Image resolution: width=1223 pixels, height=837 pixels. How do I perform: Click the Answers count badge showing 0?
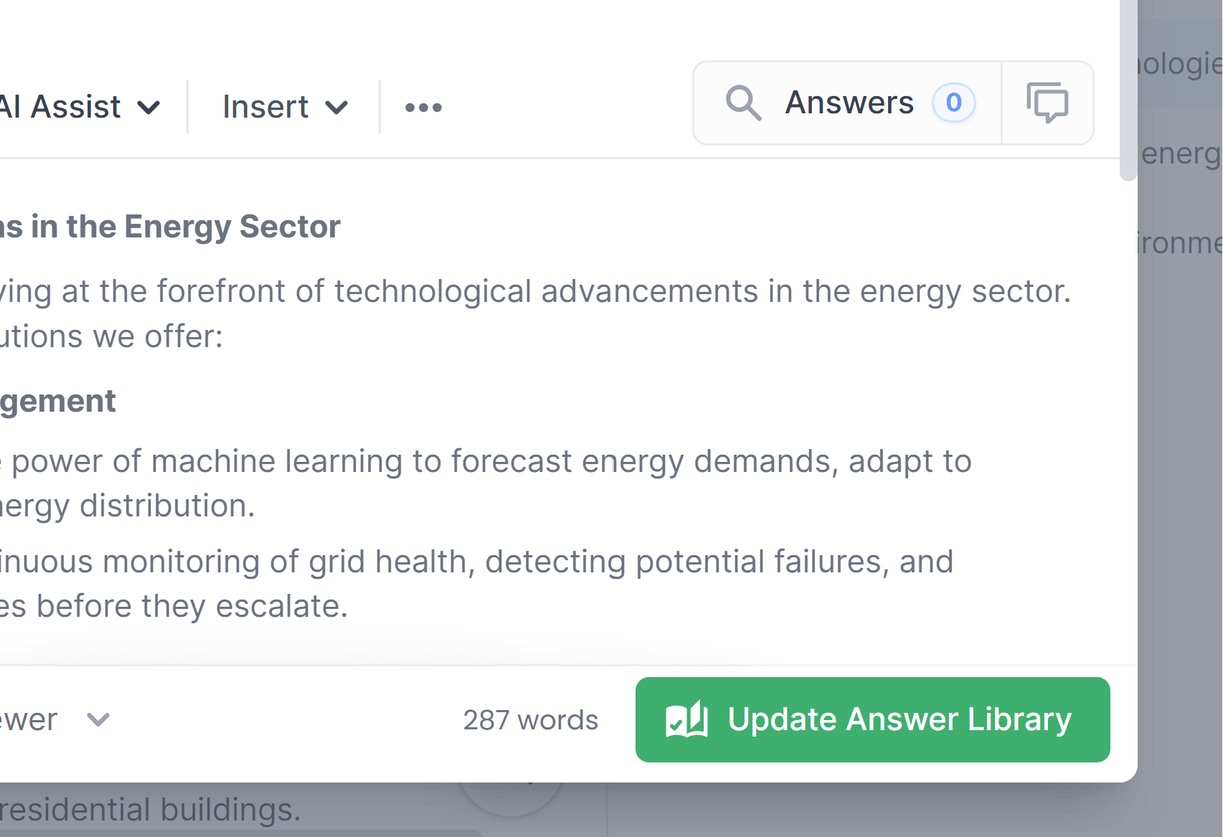(953, 103)
